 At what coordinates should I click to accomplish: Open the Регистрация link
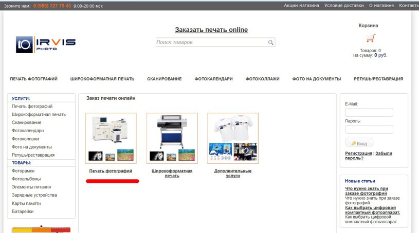(x=358, y=153)
